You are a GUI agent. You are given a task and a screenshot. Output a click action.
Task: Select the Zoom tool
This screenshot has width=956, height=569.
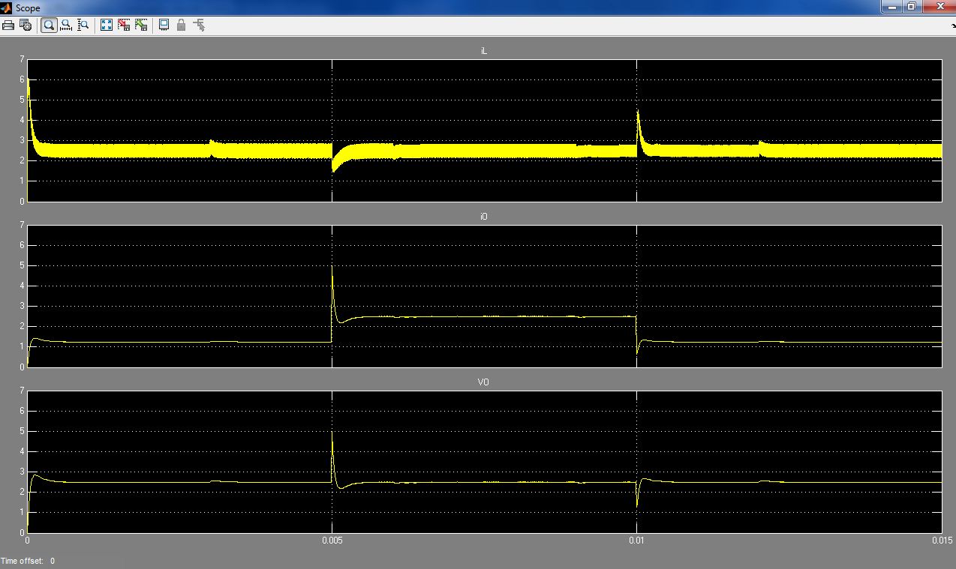click(x=49, y=25)
